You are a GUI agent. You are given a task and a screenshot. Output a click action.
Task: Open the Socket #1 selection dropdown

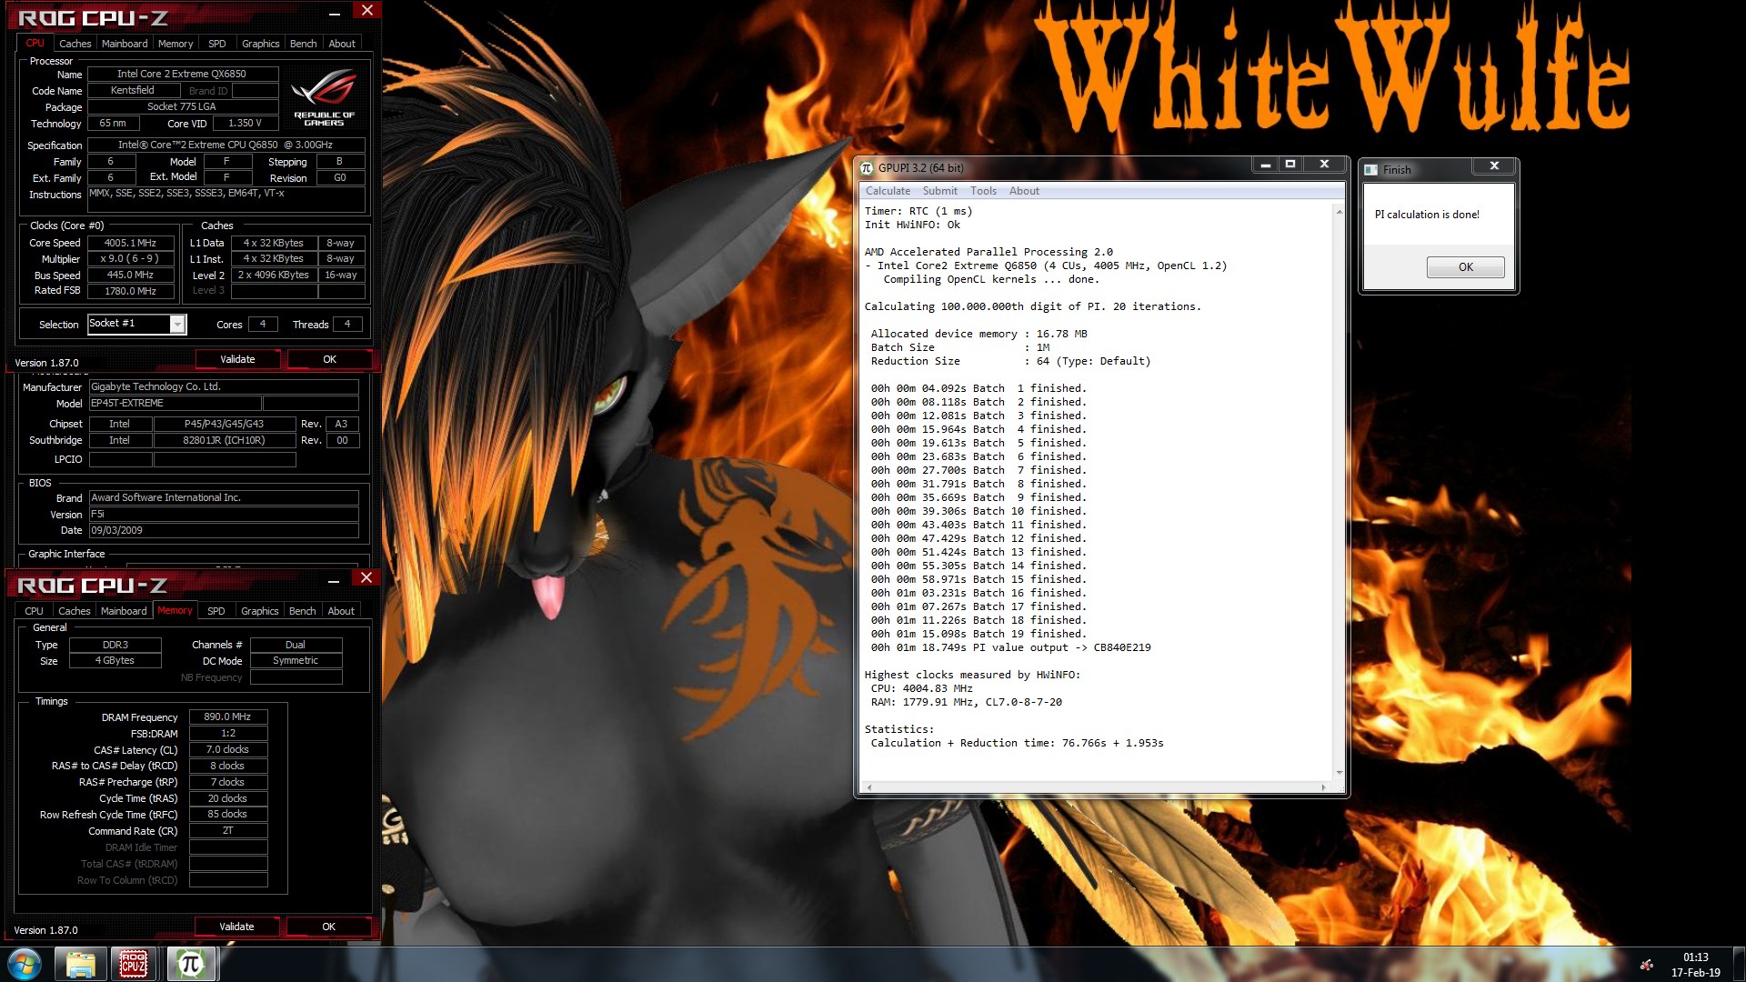178,324
